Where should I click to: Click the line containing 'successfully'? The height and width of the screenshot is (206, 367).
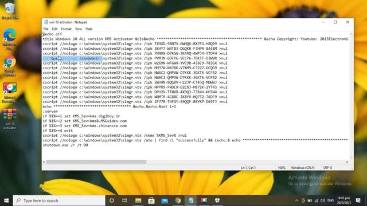pyautogui.click(x=195, y=140)
